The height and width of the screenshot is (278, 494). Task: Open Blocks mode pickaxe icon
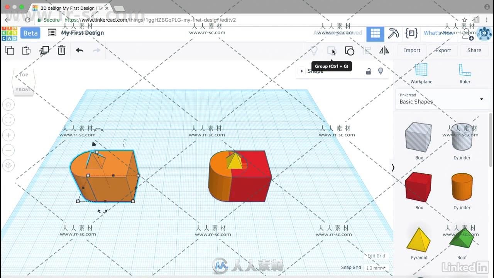click(393, 33)
